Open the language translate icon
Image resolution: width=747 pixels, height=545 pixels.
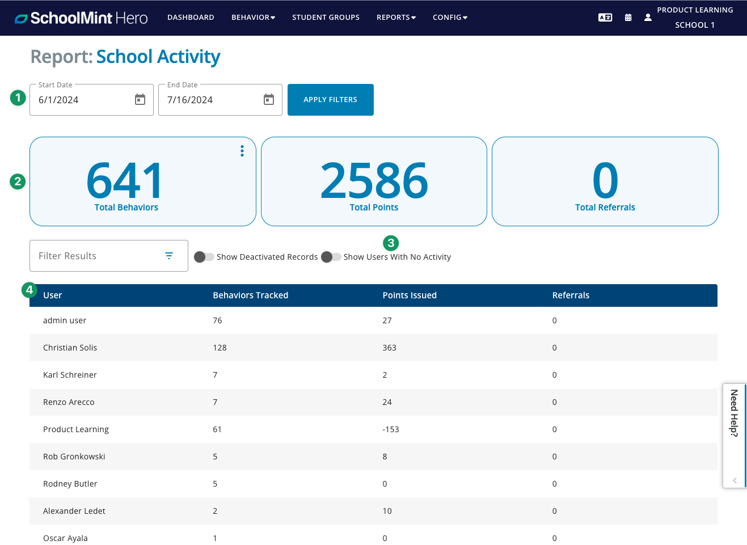pos(605,18)
